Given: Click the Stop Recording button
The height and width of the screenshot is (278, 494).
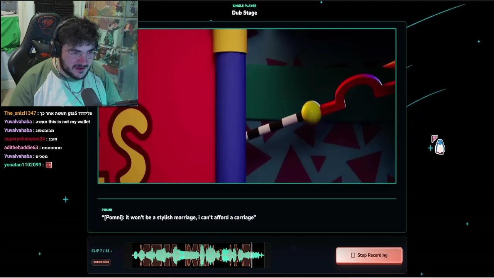Looking at the screenshot, I should (369, 255).
